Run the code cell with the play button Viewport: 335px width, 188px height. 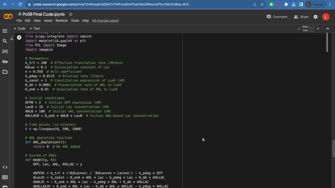(x=19, y=38)
